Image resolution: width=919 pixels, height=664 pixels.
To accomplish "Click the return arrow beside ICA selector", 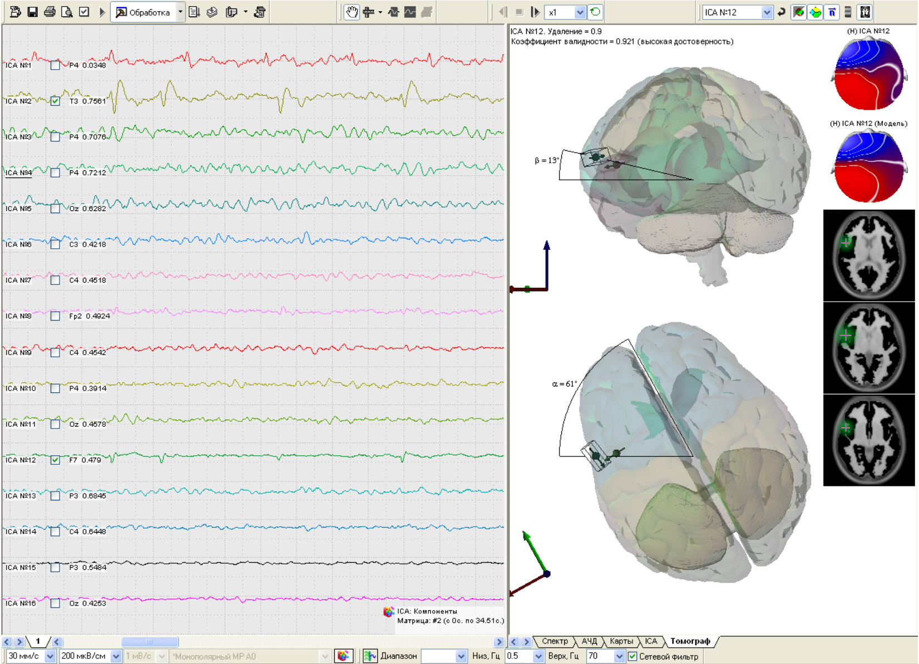I will 782,12.
